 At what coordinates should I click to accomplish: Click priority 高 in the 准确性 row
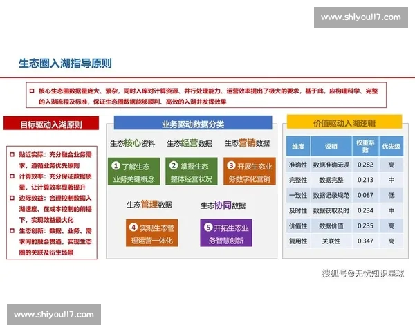point(391,165)
